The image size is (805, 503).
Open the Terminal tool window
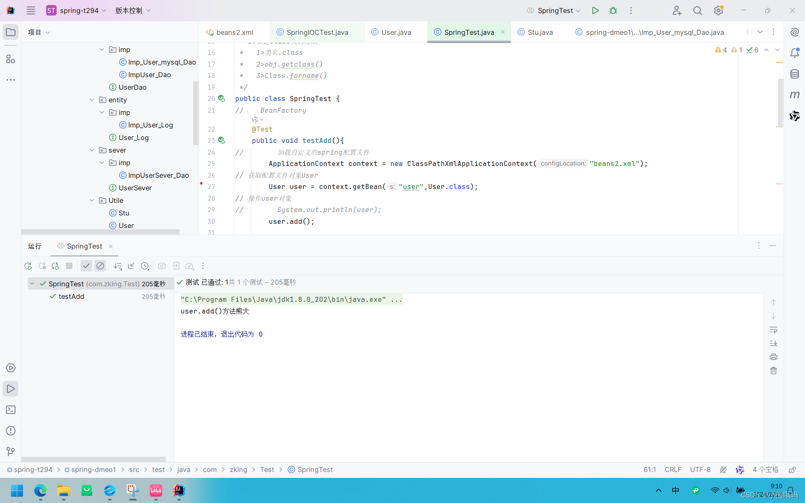coord(10,410)
